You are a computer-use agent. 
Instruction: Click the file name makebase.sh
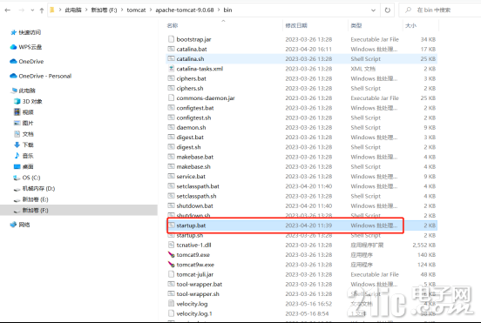[193, 166]
